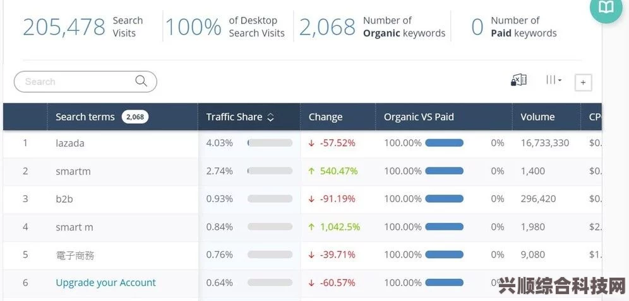
Task: Open the teal book guide icon
Action: 606,8
